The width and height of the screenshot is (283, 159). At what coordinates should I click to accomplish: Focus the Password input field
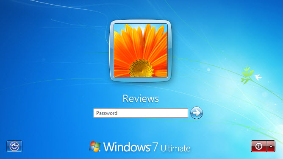[x=141, y=113]
